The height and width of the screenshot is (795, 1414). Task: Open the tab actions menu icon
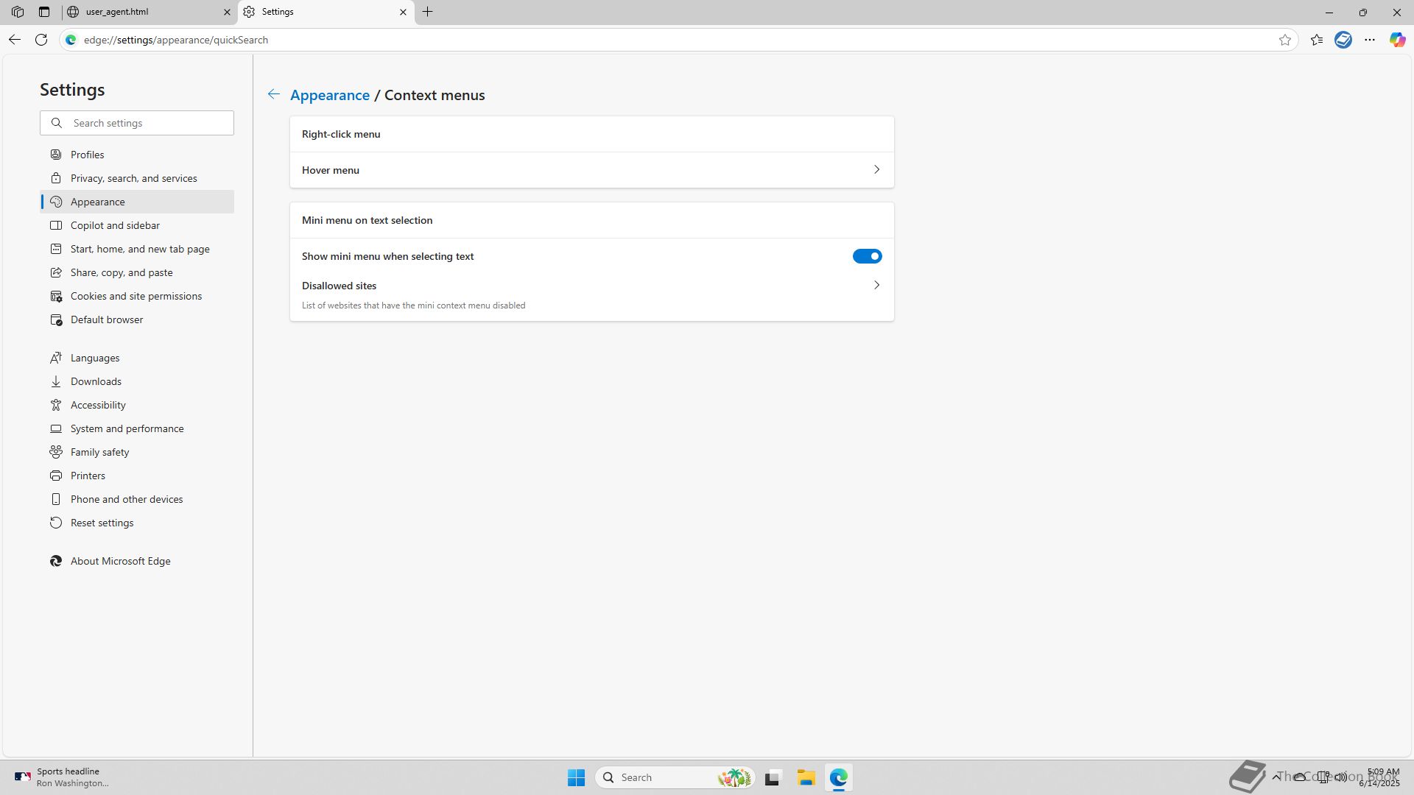[x=44, y=12]
